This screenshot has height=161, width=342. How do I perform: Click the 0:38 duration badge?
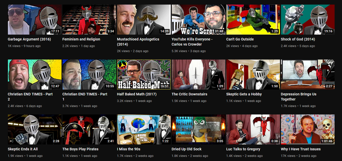pyautogui.click(x=275, y=141)
